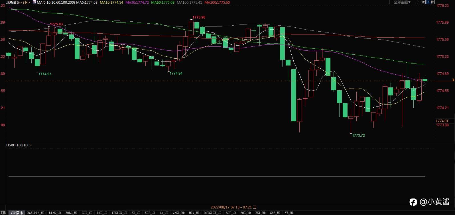The image size is (455, 215).
Task: Open the ROC_UD indicator tab
Action: pos(245,213)
